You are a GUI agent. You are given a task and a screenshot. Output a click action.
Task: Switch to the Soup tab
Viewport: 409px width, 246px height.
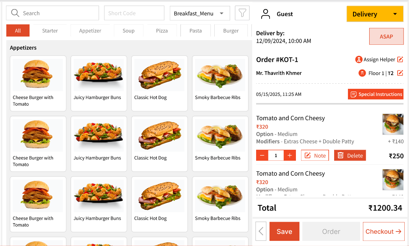[128, 30]
